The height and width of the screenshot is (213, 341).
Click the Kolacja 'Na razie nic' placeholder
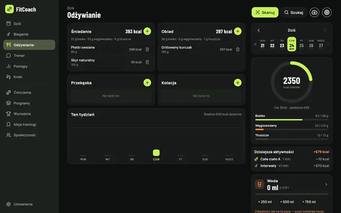point(201,96)
